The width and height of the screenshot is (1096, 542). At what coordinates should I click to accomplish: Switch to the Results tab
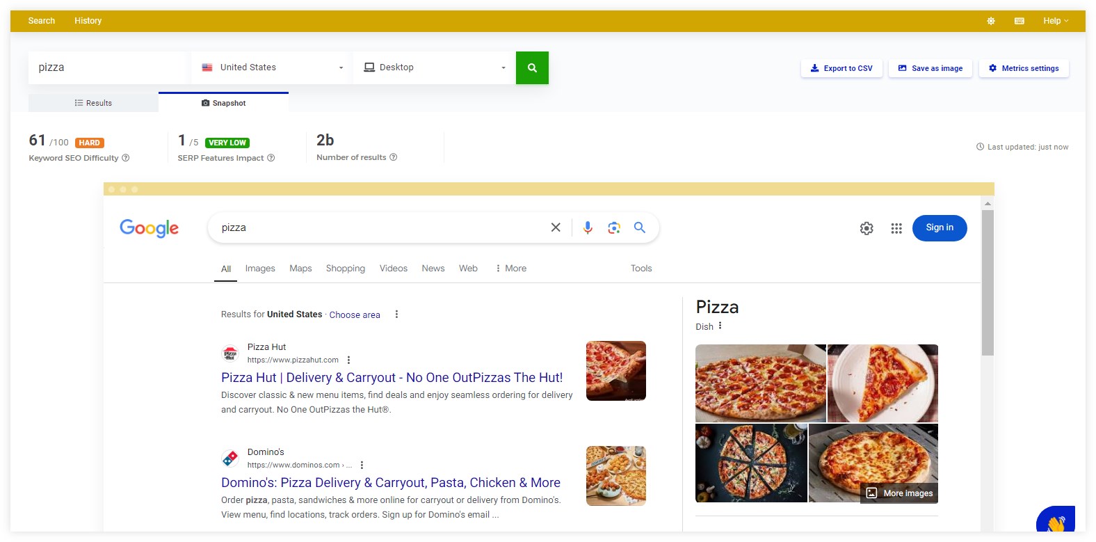click(x=93, y=103)
